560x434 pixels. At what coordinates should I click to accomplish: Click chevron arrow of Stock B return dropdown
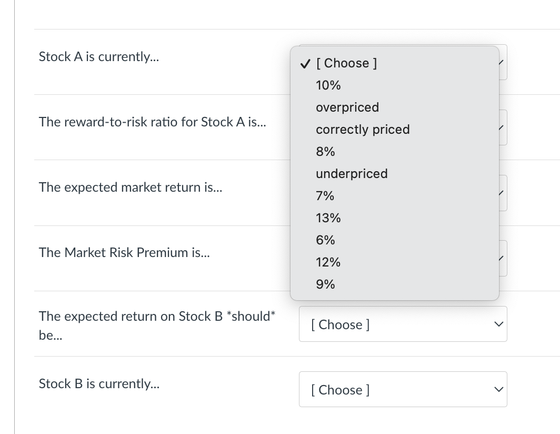497,324
